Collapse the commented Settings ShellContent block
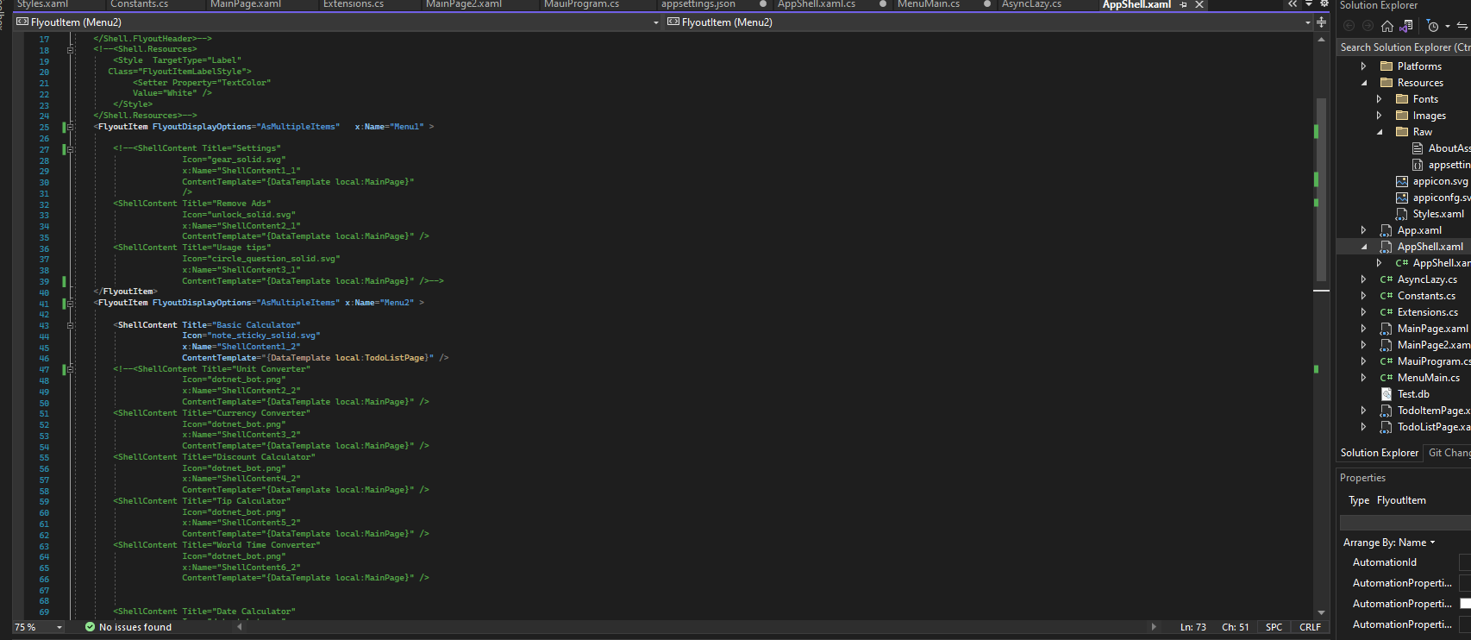Image resolution: width=1471 pixels, height=640 pixels. pos(71,148)
